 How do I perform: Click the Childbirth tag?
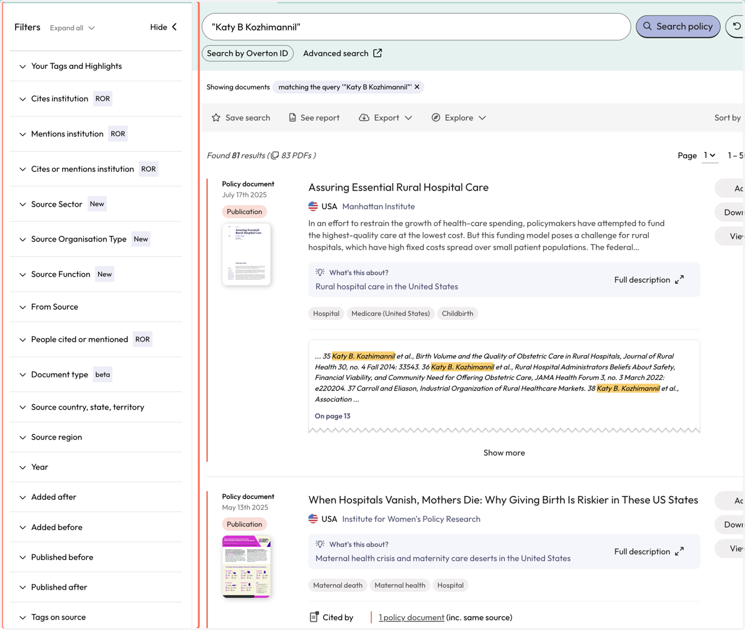point(458,313)
